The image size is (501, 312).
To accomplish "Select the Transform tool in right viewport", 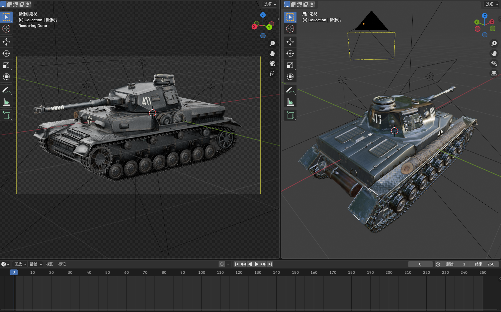I will coord(290,77).
